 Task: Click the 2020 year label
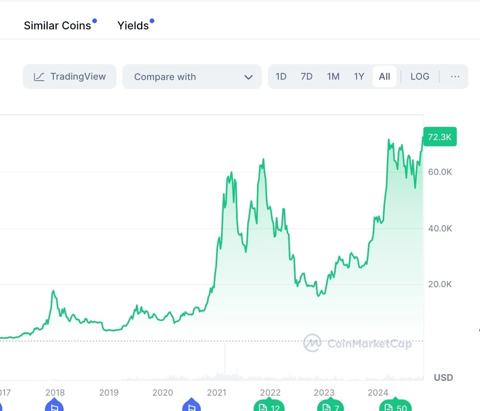coord(163,393)
